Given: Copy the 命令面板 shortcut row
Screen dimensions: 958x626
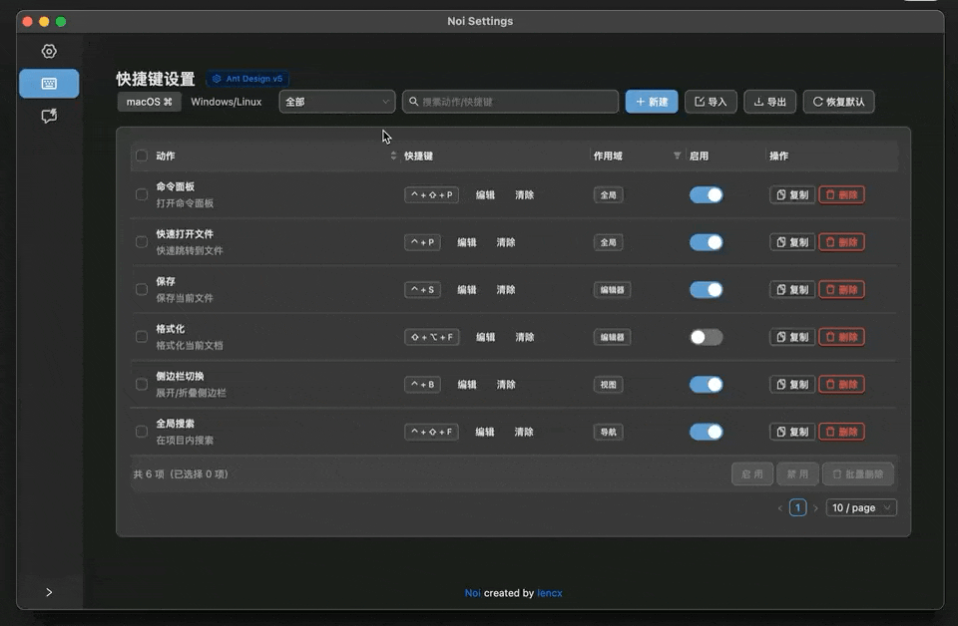Looking at the screenshot, I should (x=791, y=194).
